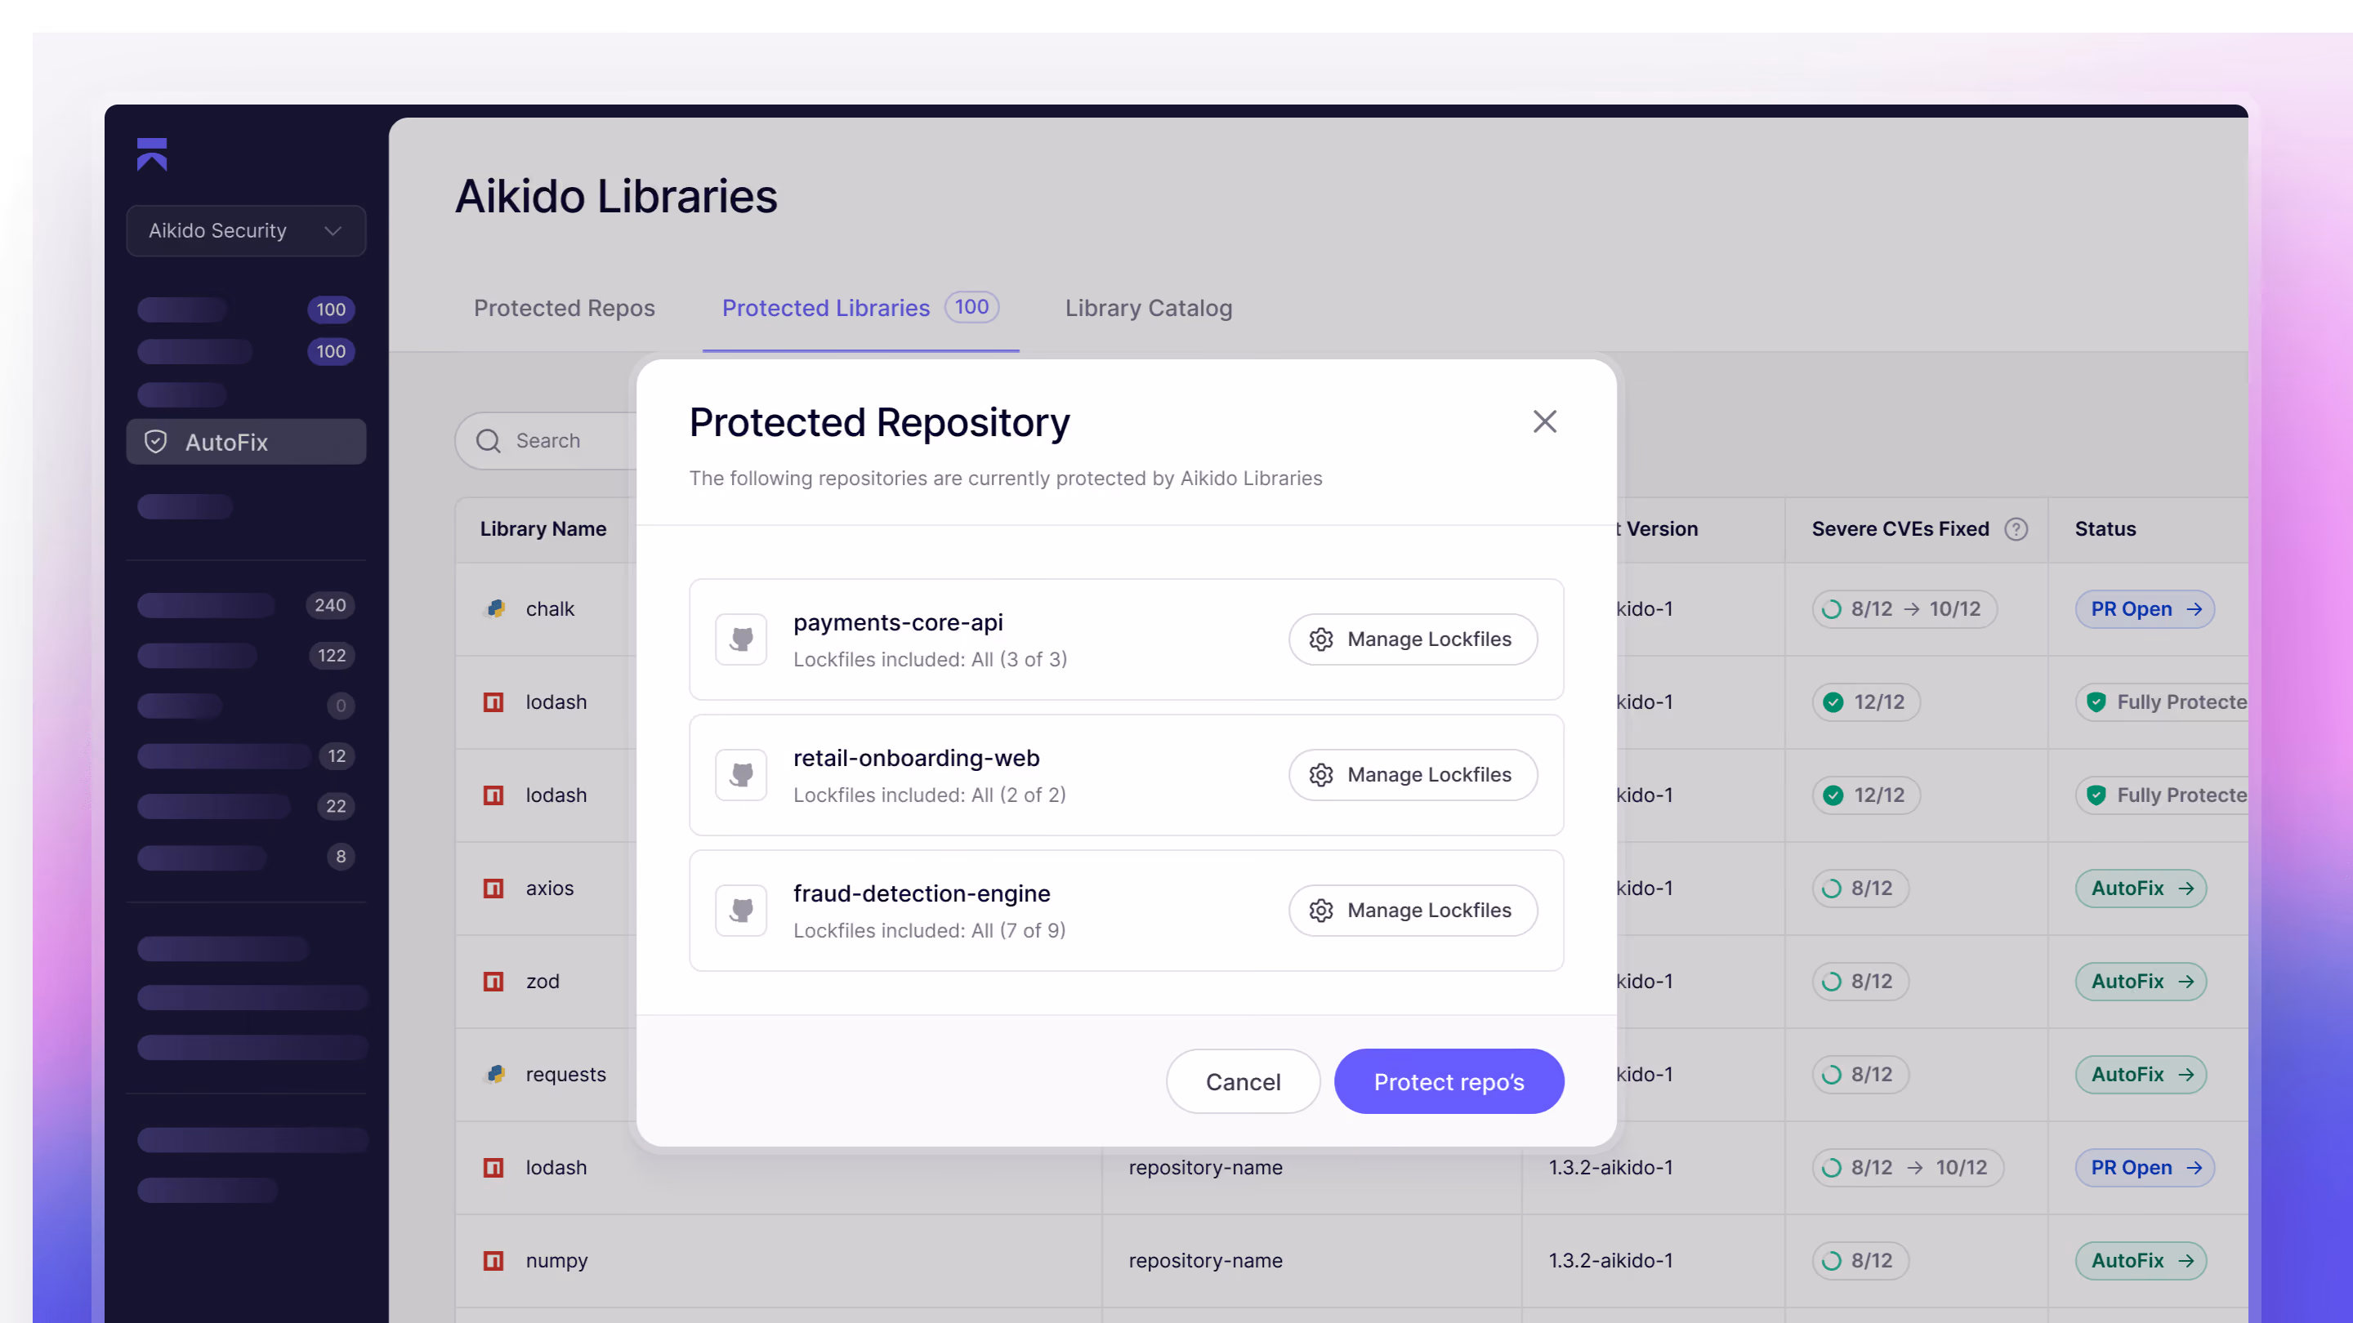Click gear icon for retail-onboarding-web lockfiles
2353x1323 pixels.
point(1321,774)
